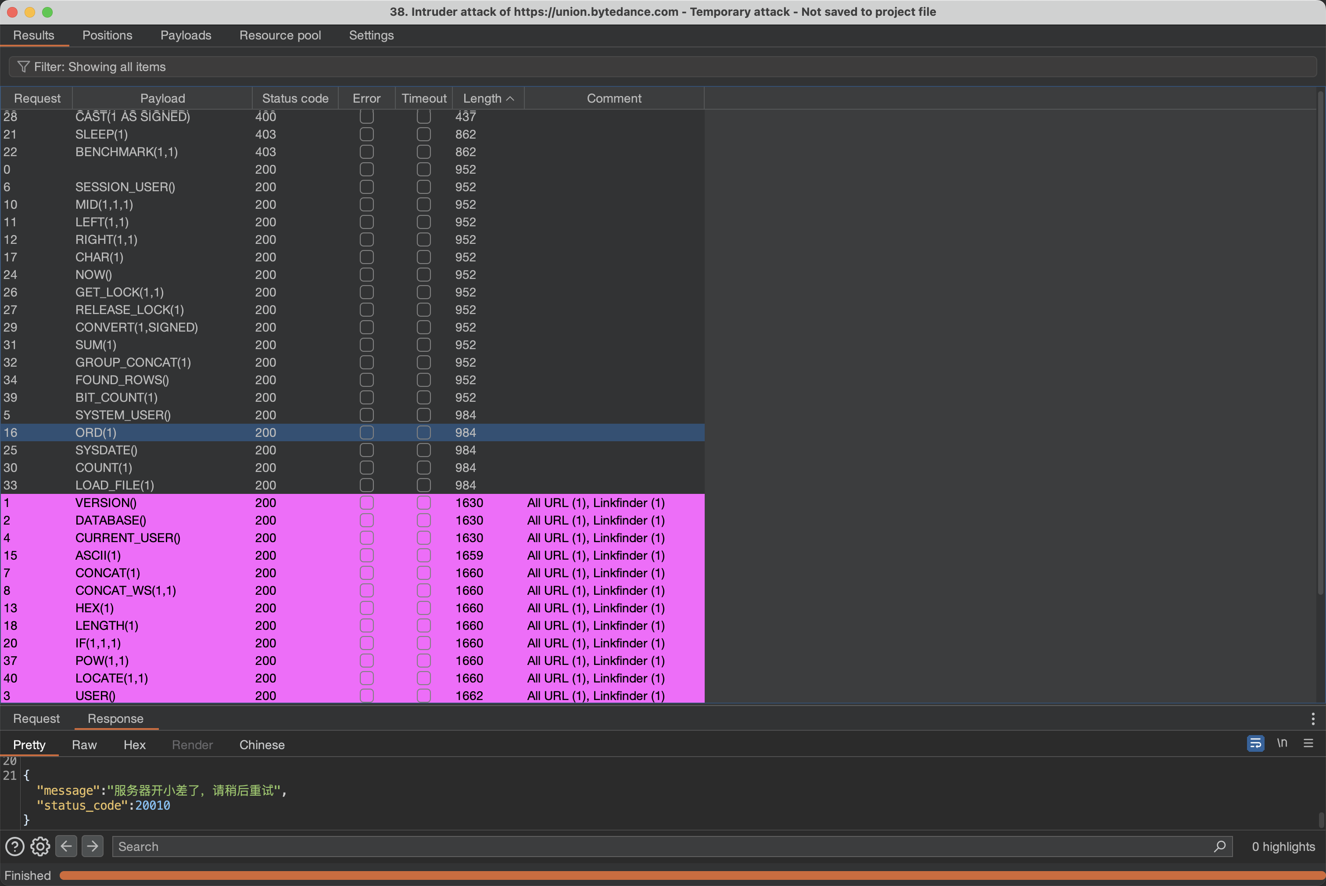
Task: Sort by the Length column header
Action: 488,98
